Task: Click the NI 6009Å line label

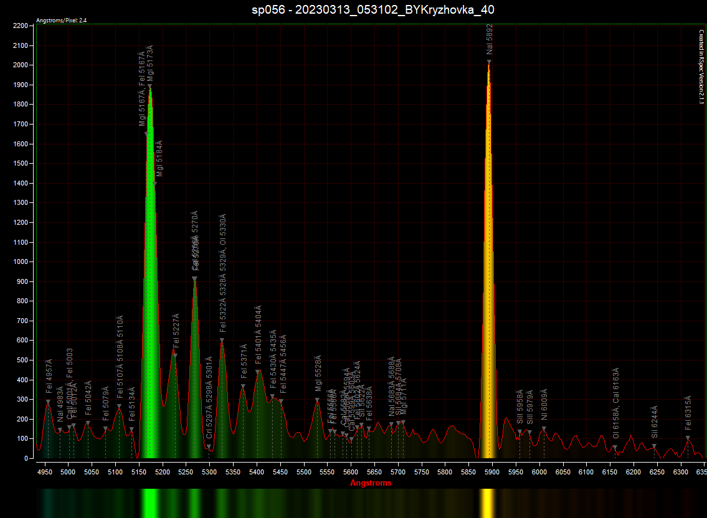Action: pos(544,405)
